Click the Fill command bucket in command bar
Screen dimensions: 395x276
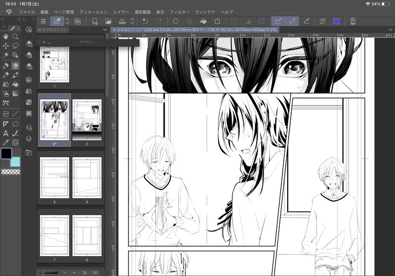coord(203,21)
